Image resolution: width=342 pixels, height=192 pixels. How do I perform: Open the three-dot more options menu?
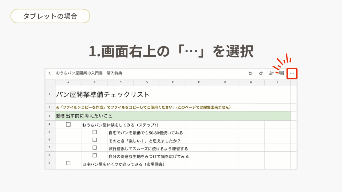click(292, 73)
